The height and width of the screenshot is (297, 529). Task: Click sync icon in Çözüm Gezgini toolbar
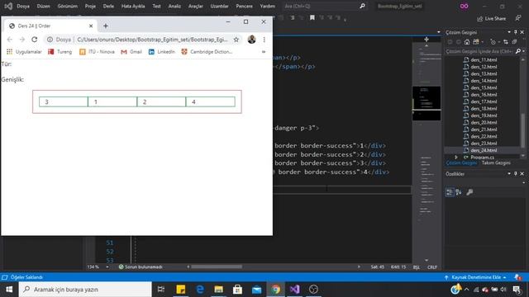pos(505,42)
